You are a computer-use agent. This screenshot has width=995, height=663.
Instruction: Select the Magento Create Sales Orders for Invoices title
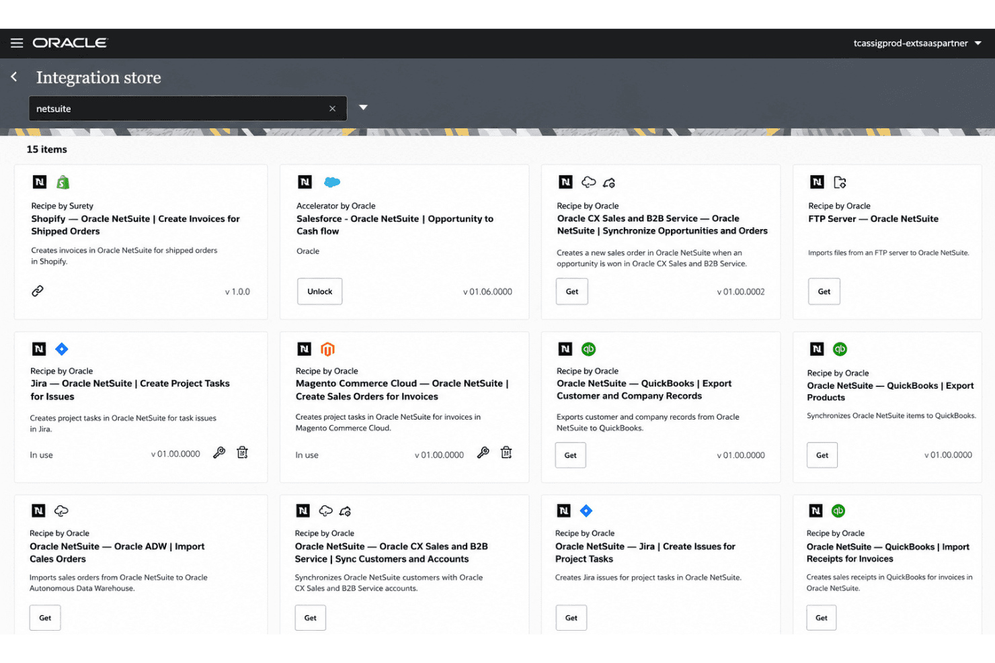402,390
